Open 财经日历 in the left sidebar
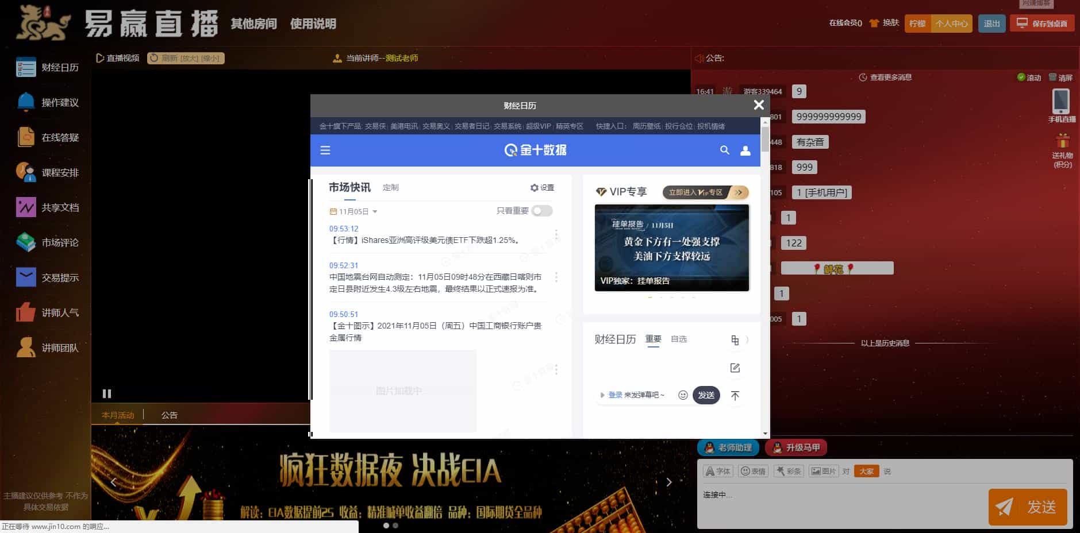The height and width of the screenshot is (533, 1080). [47, 67]
